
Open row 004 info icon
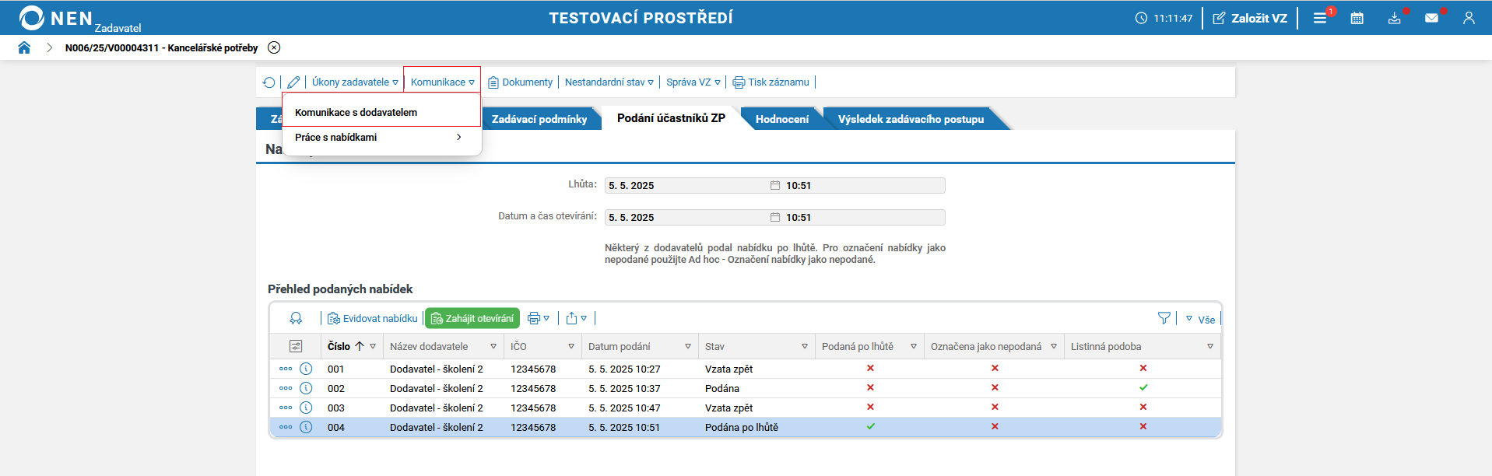tap(306, 427)
